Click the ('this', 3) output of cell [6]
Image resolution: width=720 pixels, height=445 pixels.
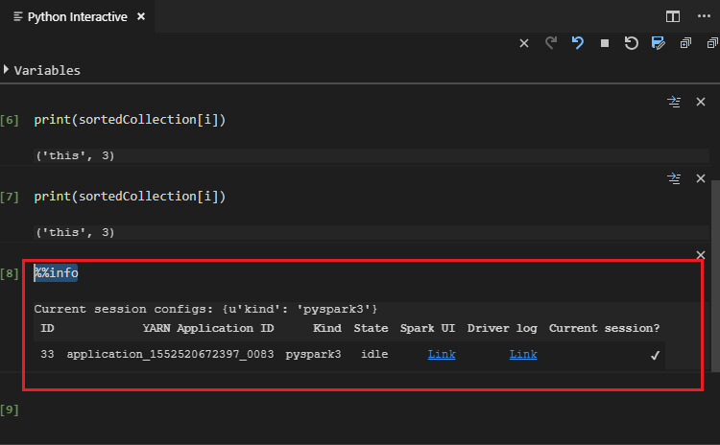coord(75,155)
